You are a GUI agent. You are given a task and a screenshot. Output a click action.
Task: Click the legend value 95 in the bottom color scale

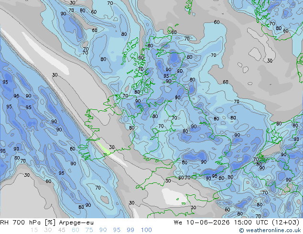point(117,230)
